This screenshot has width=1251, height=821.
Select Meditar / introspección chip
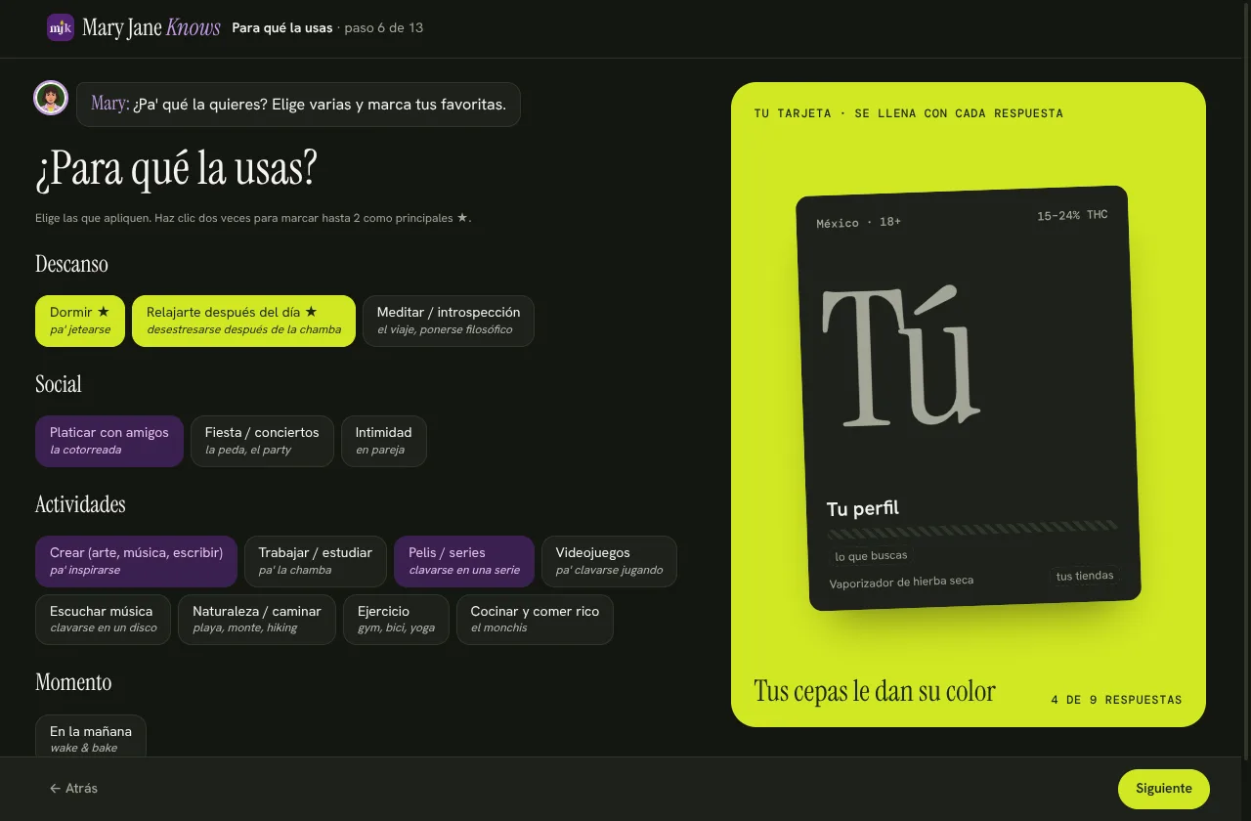(x=449, y=321)
